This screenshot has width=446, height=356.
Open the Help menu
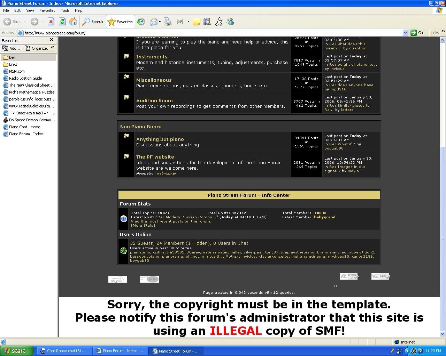click(x=78, y=10)
